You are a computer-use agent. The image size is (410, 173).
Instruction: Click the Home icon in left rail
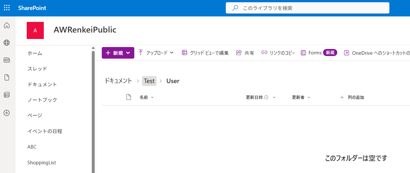[7, 25]
